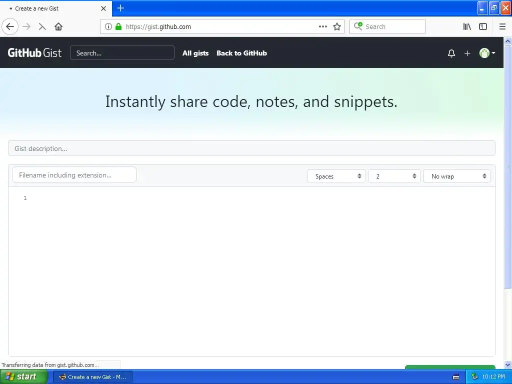This screenshot has height=384, width=512.
Task: Click the 10:12 PM taskbar clock
Action: point(493,377)
